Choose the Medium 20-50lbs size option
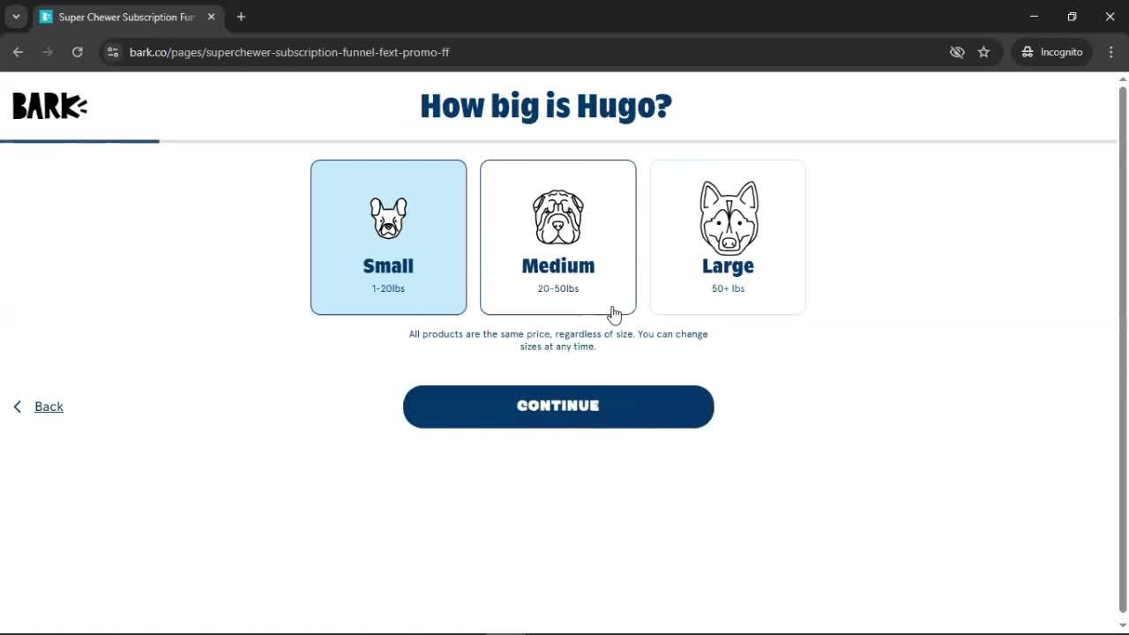This screenshot has height=635, width=1129. click(557, 237)
